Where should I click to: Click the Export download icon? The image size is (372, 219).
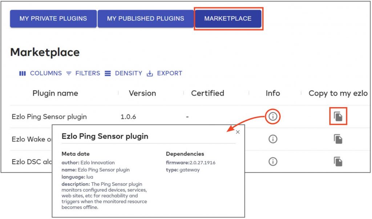click(x=149, y=73)
